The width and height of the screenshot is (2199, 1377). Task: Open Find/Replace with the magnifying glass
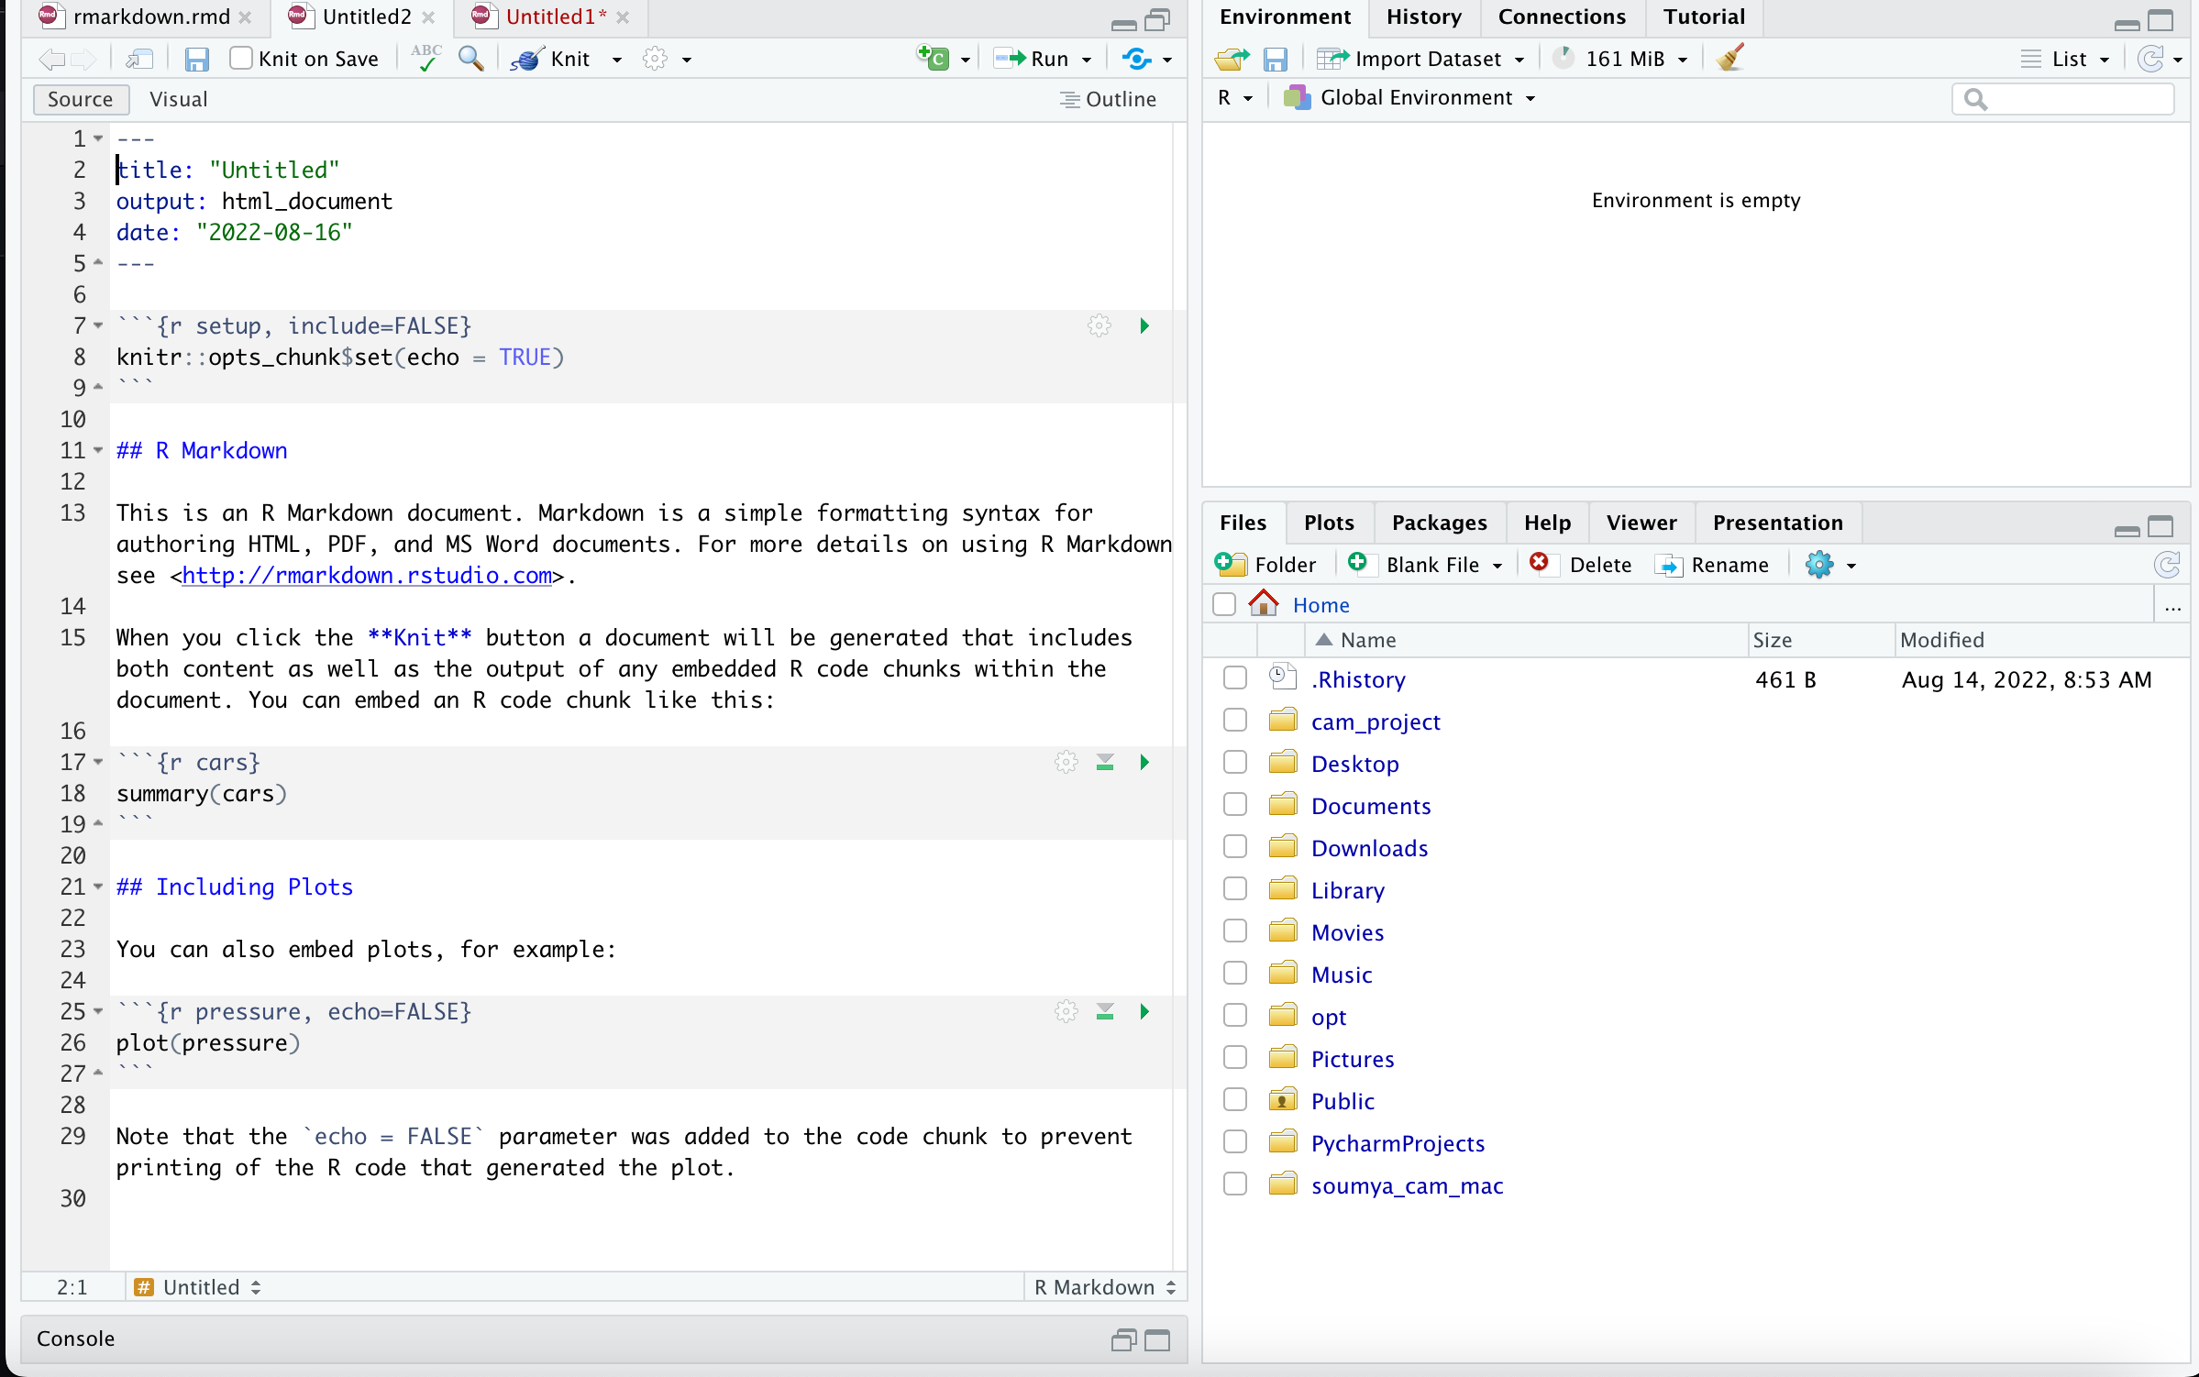(470, 59)
